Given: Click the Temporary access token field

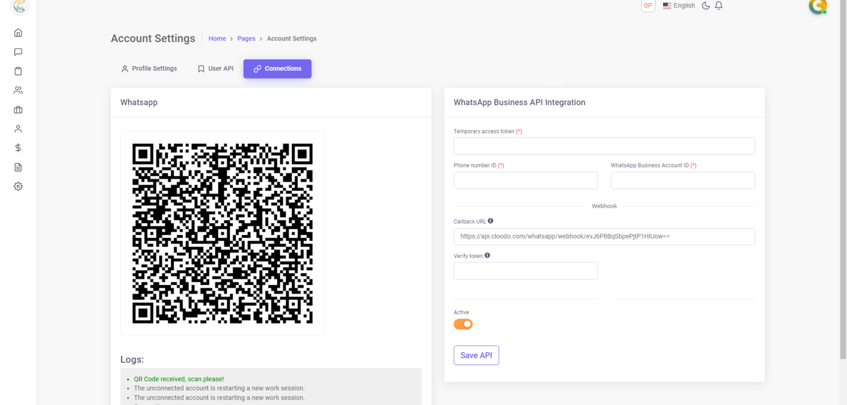Looking at the screenshot, I should [x=604, y=146].
